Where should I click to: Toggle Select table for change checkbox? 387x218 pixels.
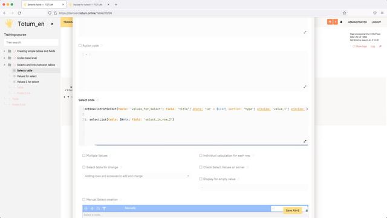click(84, 167)
